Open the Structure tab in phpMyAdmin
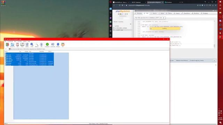 [x=138, y=13]
